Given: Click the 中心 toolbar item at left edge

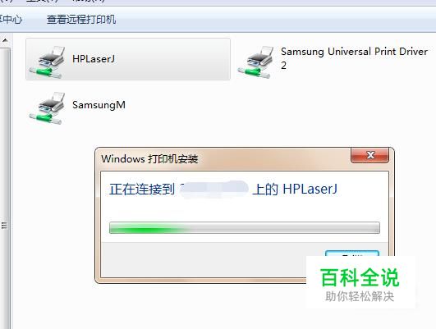Looking at the screenshot, I should click(11, 20).
